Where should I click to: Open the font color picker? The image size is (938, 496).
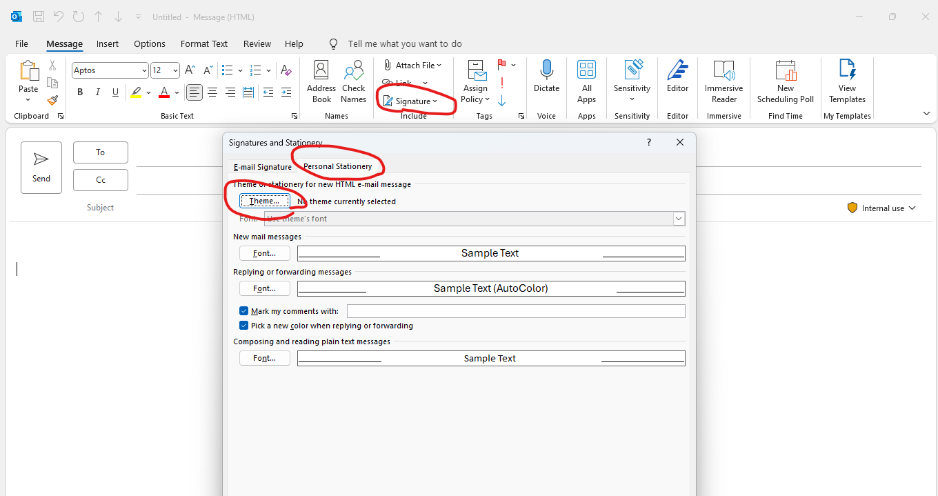177,92
